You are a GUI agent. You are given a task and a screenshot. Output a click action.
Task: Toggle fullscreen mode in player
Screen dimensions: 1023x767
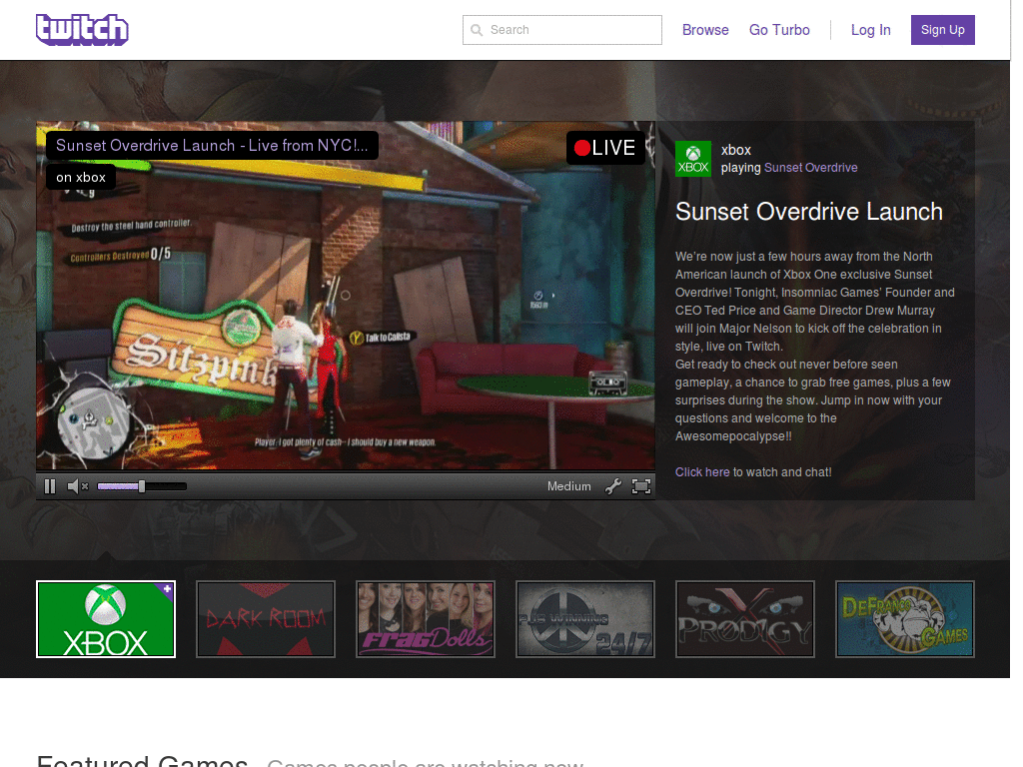641,486
